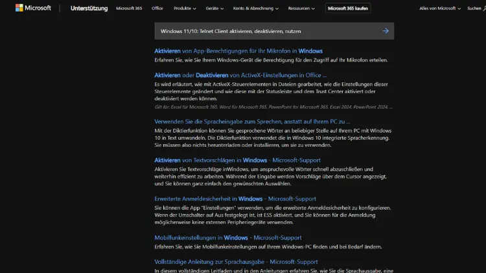486x273 pixels.
Task: Expand Konto & Abrechnung dropdown
Action: pos(256,8)
